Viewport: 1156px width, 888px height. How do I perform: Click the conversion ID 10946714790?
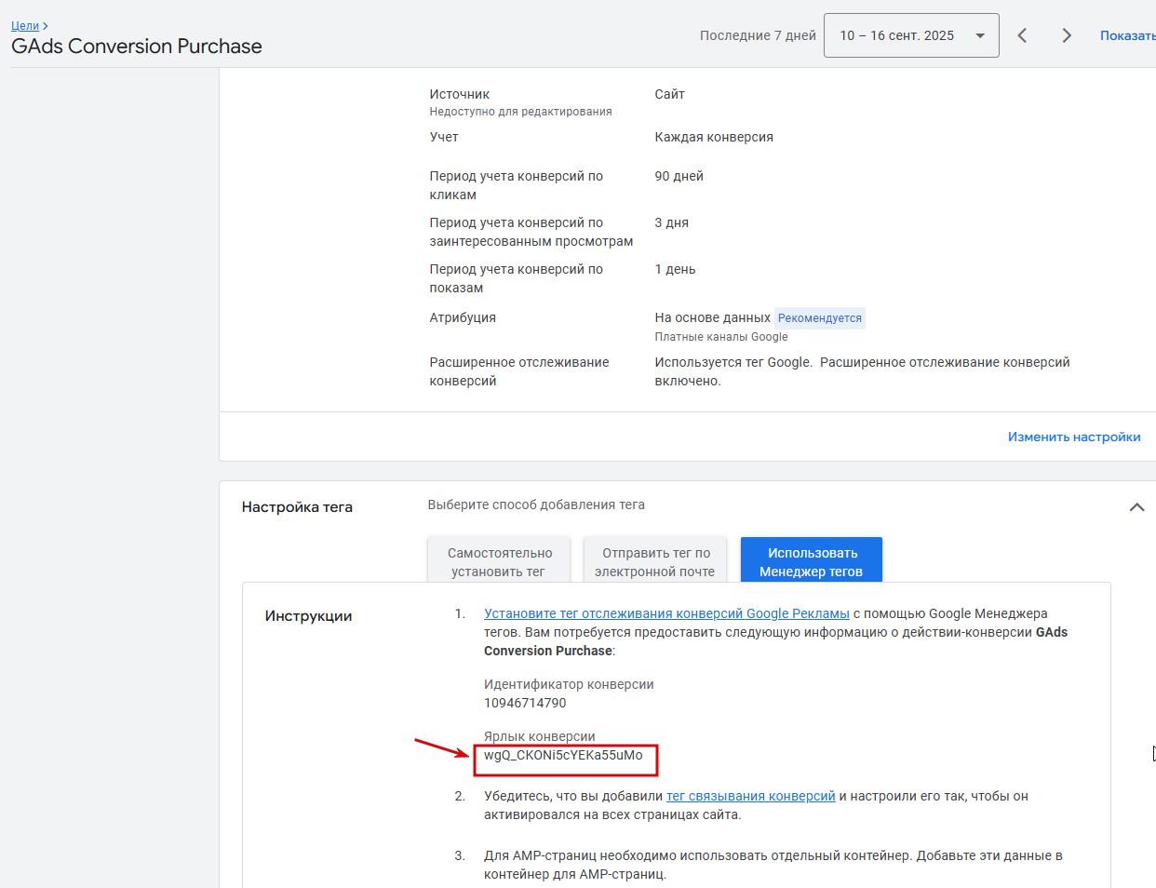pyautogui.click(x=525, y=703)
